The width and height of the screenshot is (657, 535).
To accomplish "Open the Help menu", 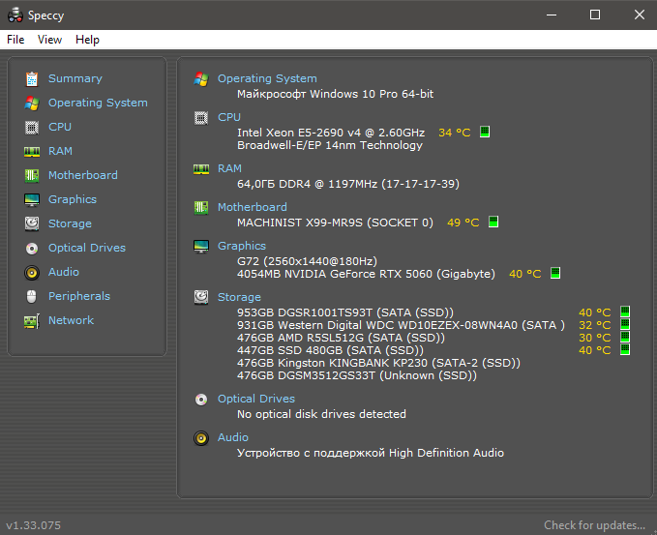I will click(x=87, y=40).
